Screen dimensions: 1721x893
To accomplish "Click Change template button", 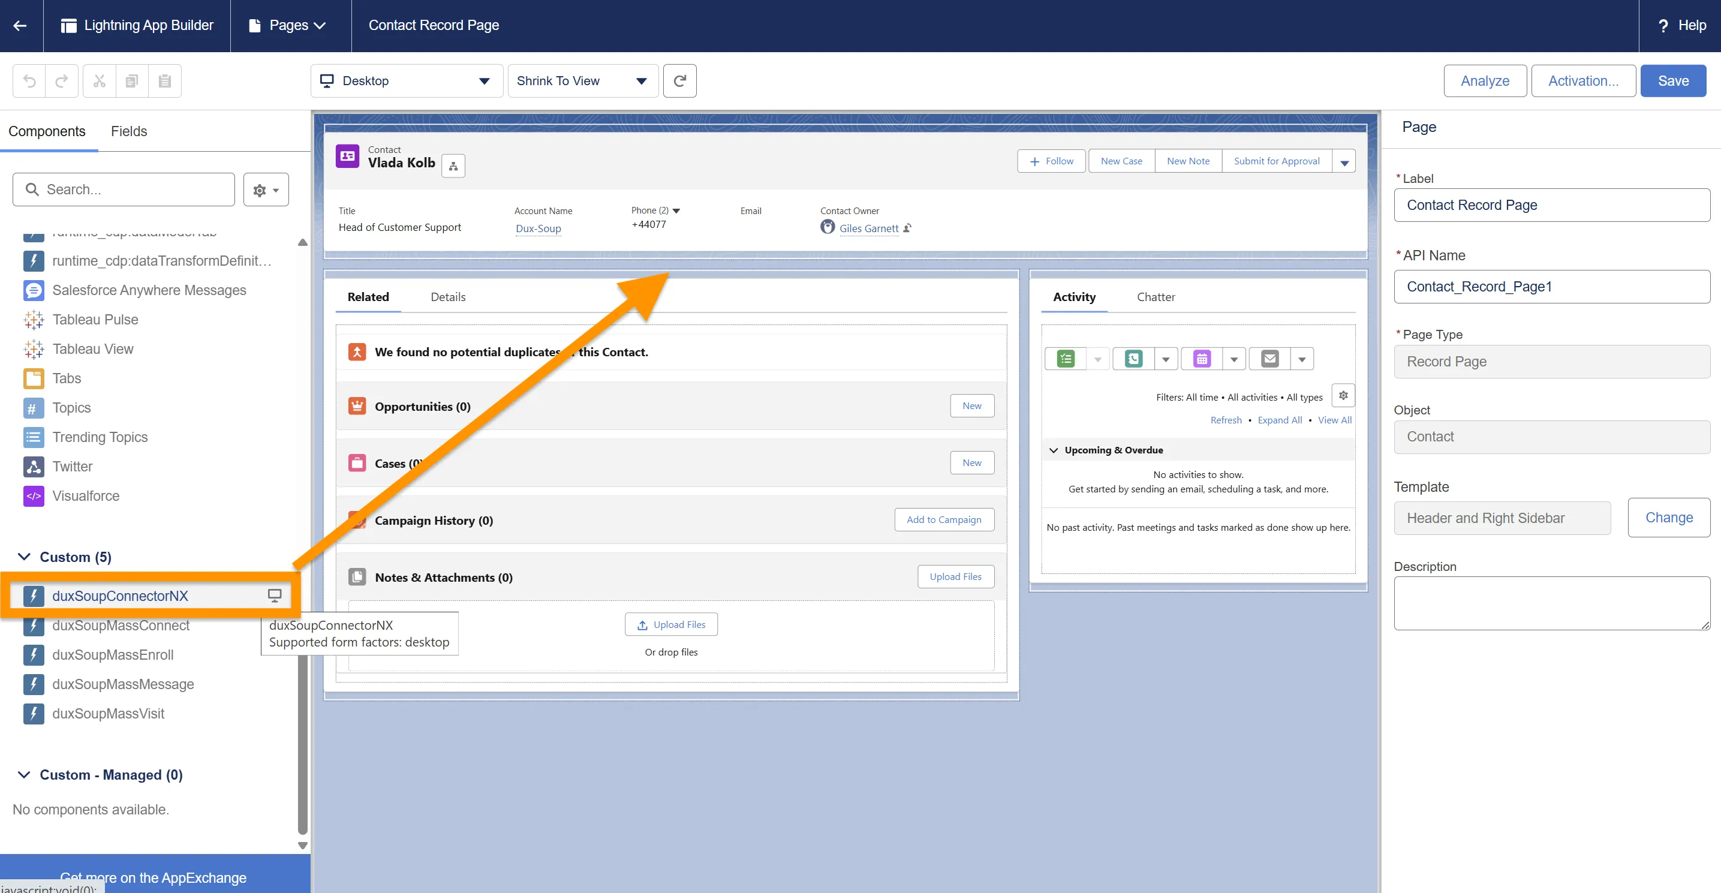I will click(1668, 518).
